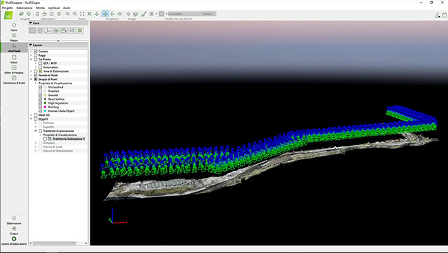This screenshot has height=253, width=448.
Task: Tick the Automatico tie points checkbox
Action: pos(40,67)
